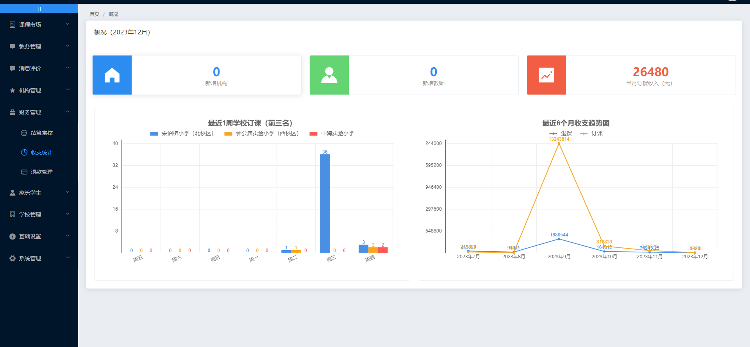Expand the 教务管理 menu chevron

click(68, 46)
